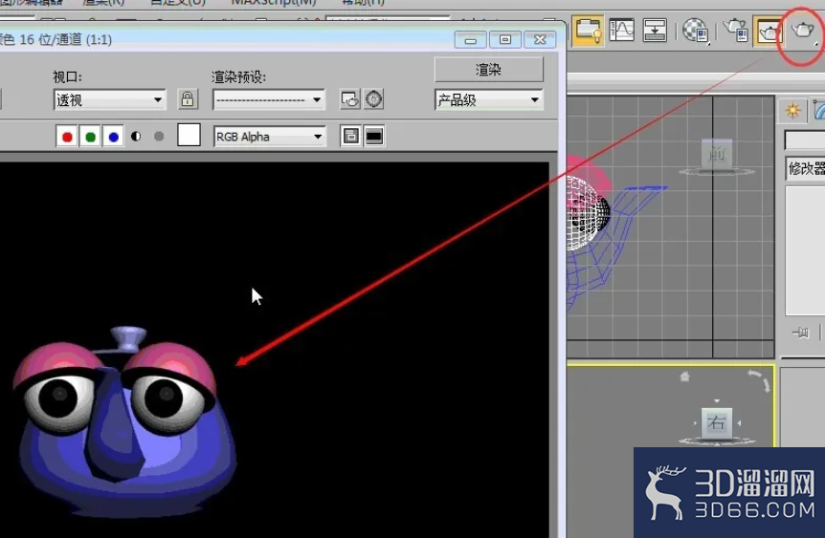
Task: Open the 渲染预设 render preset dropdown
Action: [269, 99]
